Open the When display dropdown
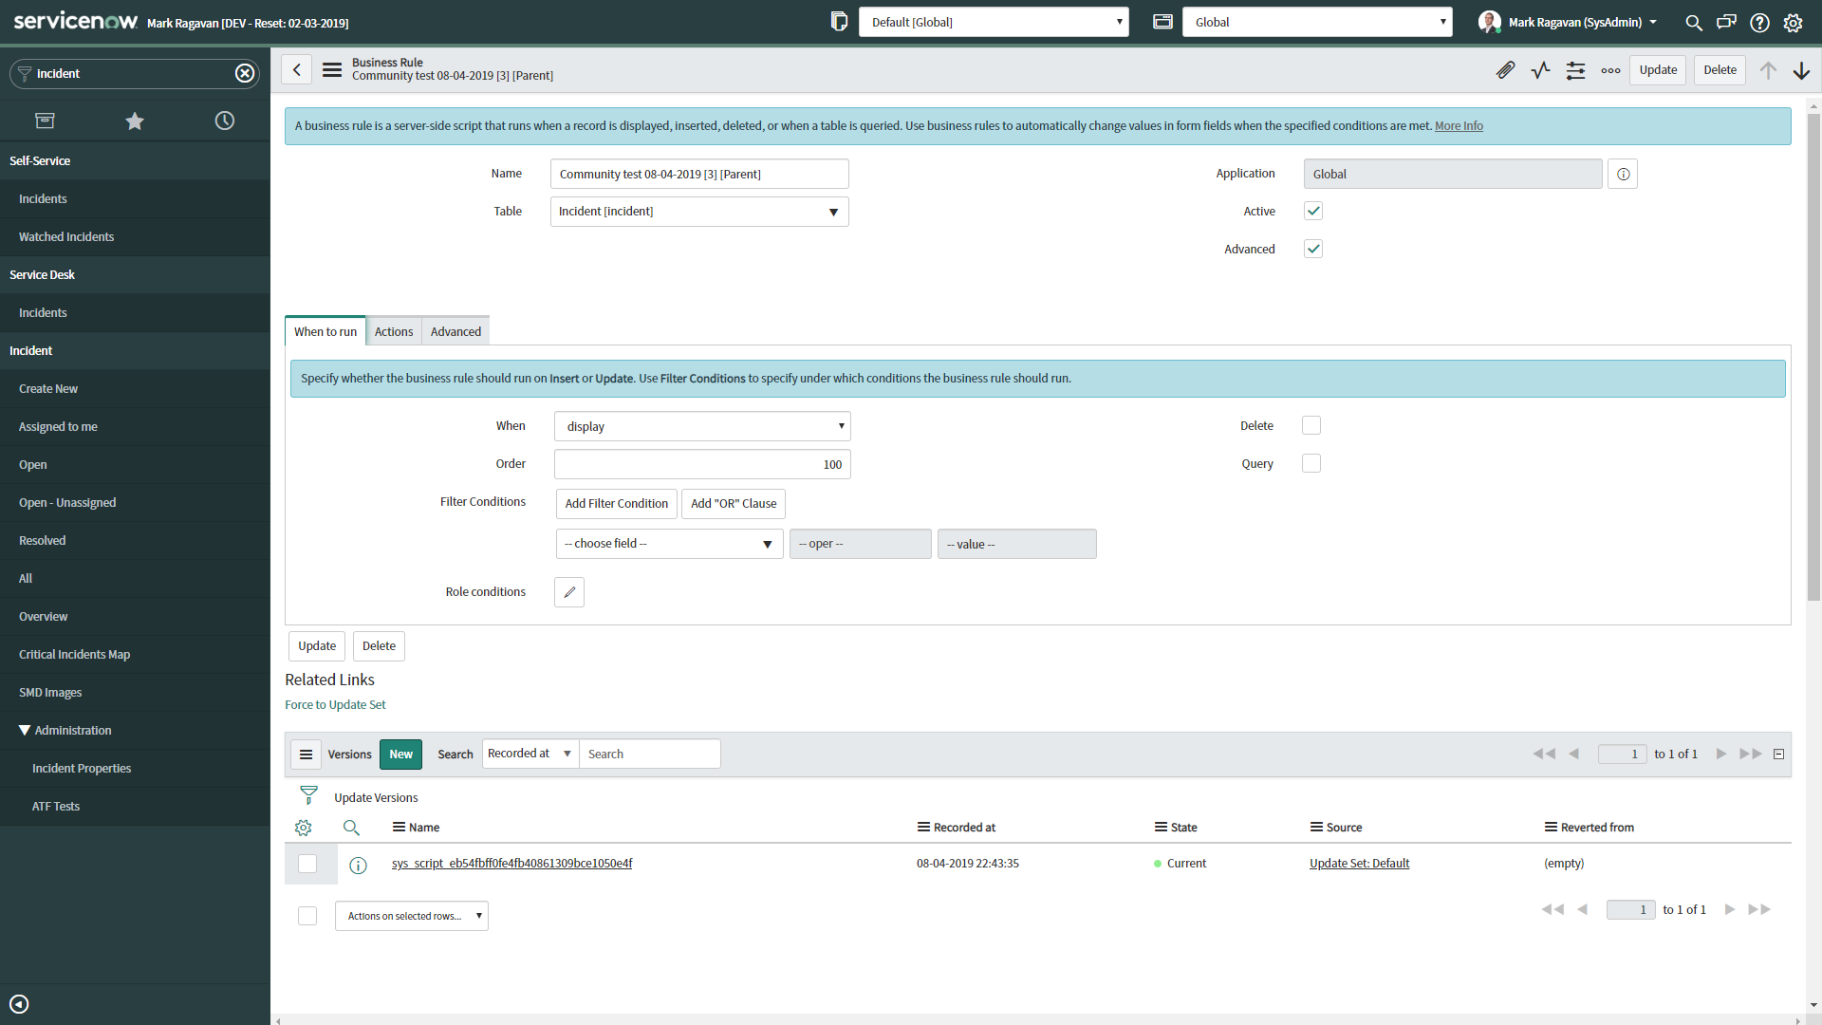The image size is (1822, 1025). 702,426
